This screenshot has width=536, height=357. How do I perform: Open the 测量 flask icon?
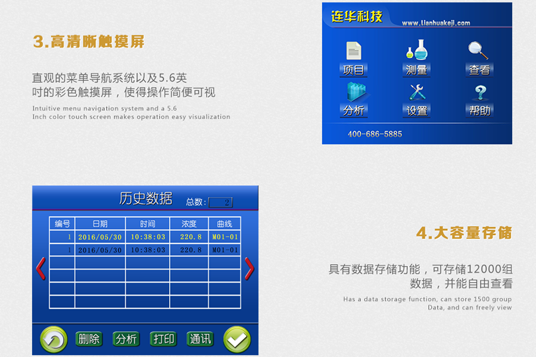pyautogui.click(x=417, y=50)
